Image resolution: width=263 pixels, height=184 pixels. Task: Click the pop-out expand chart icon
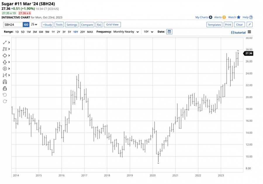click(250, 25)
